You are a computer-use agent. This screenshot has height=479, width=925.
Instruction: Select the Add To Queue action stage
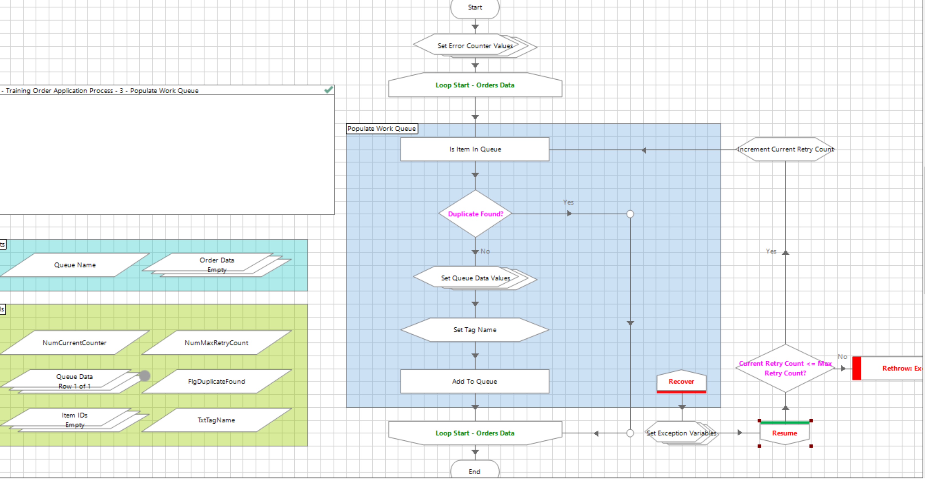coord(475,381)
